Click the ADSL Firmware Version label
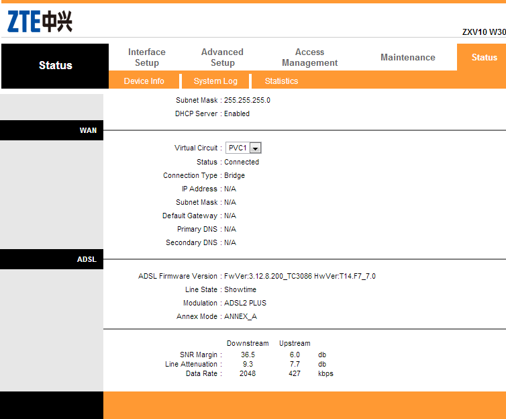Viewport: 506px width, 419px height. (178, 277)
